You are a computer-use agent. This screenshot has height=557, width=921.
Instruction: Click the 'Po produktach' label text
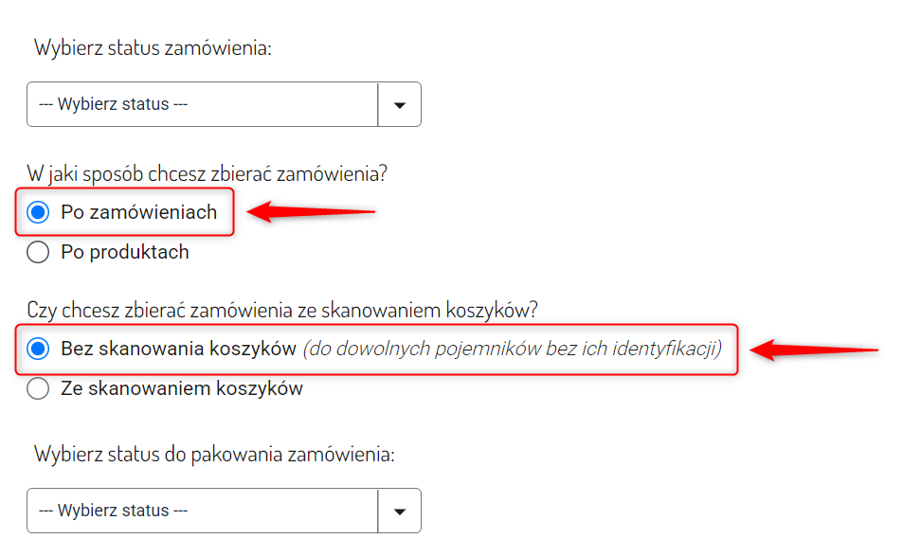click(x=125, y=252)
